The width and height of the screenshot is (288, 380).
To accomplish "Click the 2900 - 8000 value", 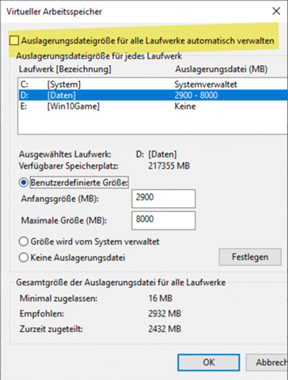I will pyautogui.click(x=196, y=95).
